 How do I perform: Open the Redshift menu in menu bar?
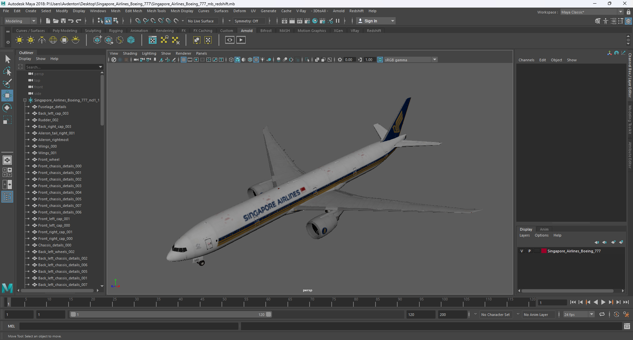tap(356, 11)
